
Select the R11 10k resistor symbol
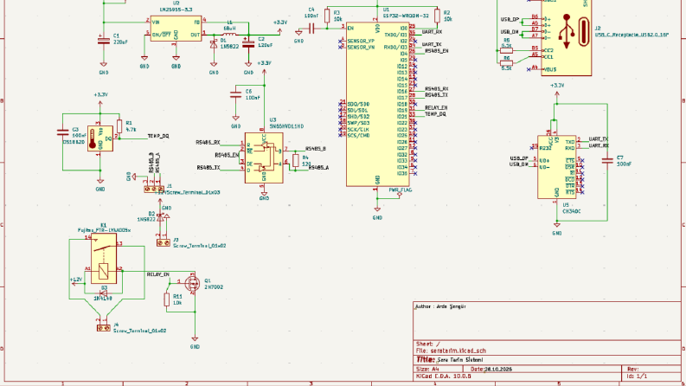[x=167, y=299]
